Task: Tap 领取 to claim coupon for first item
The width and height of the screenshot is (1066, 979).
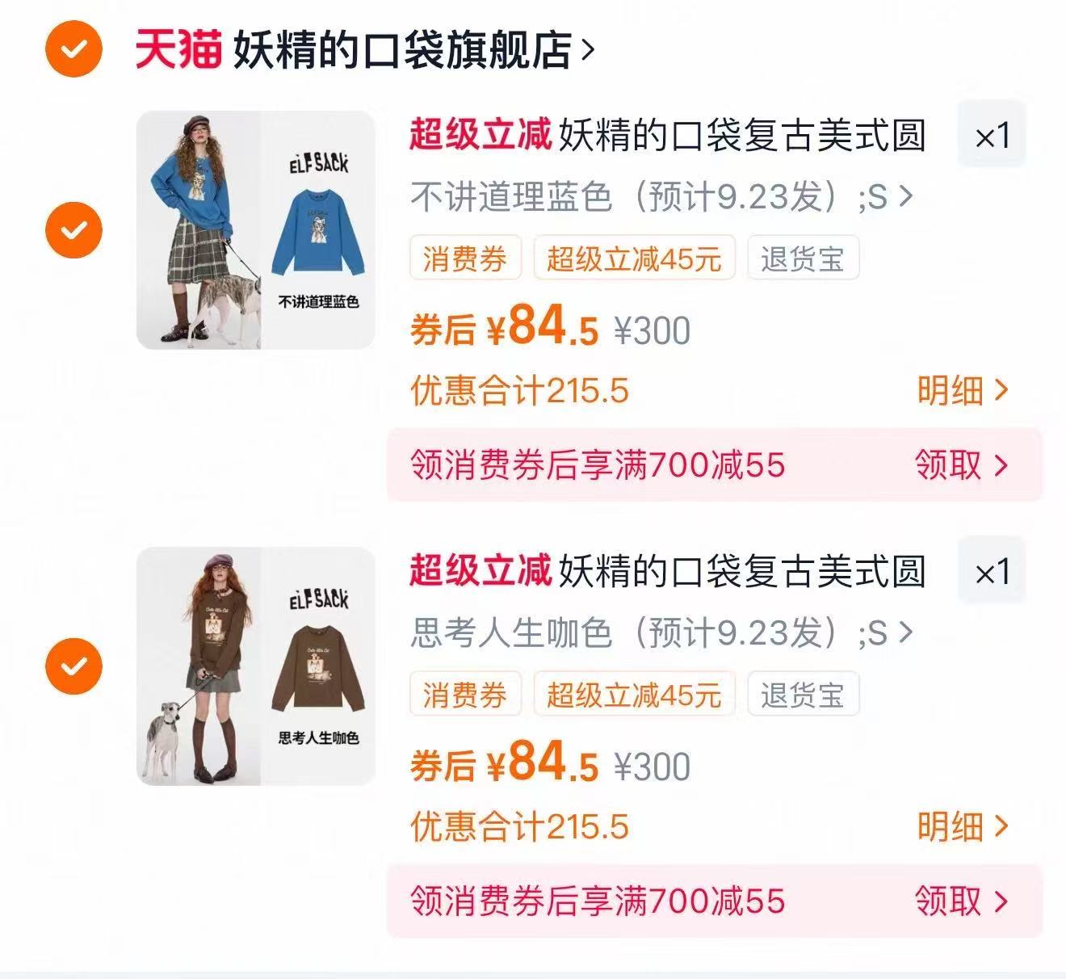Action: tap(961, 465)
